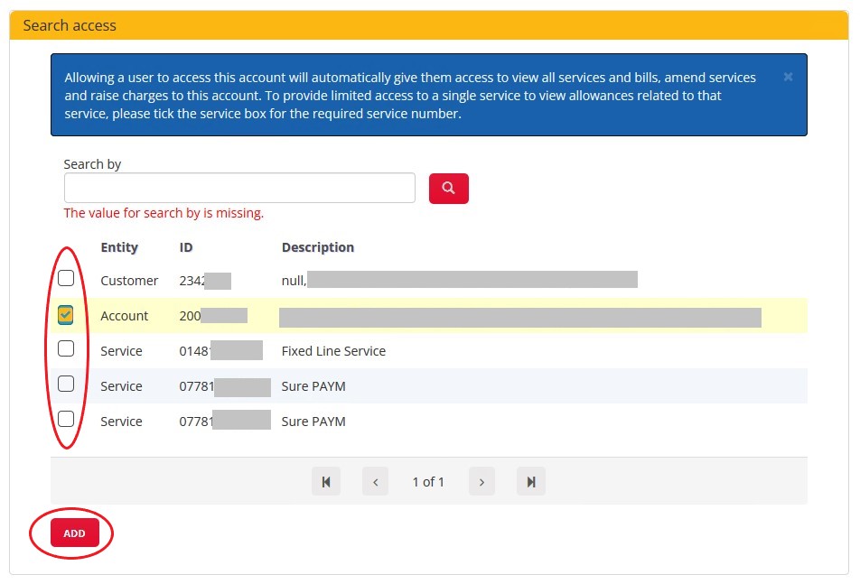860x584 pixels.
Task: Click the "1 of 1" page indicator
Action: (428, 482)
